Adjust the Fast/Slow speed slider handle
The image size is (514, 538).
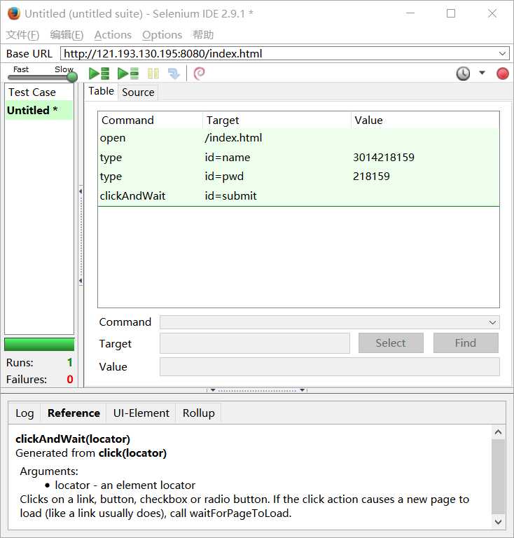[72, 77]
